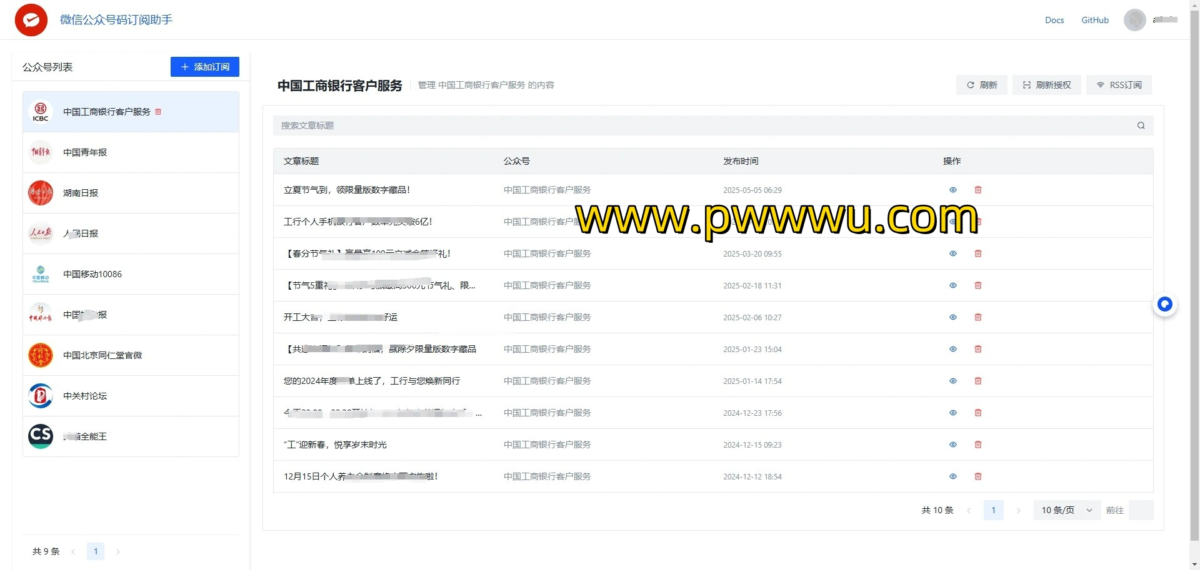Click the search magnifier icon
The image size is (1200, 570).
click(x=1141, y=125)
